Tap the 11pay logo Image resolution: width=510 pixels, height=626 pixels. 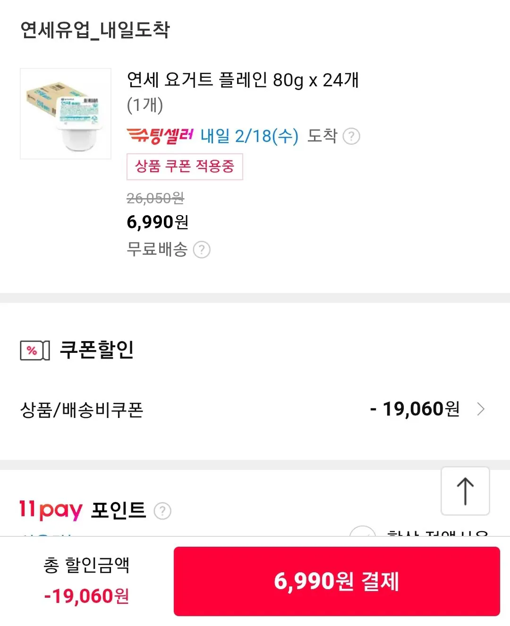(51, 509)
